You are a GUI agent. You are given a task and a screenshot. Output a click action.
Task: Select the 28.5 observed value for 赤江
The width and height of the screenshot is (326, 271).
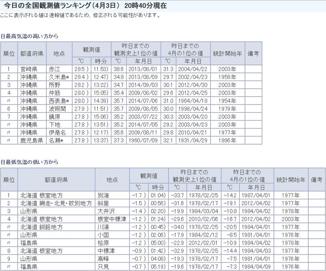(80, 69)
